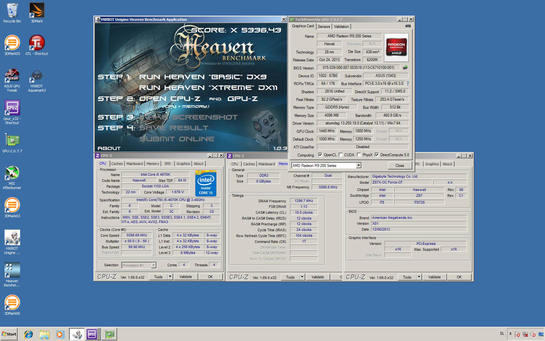
Task: Open HWBOT Aquamark3 desktop icon
Action: [x=37, y=80]
